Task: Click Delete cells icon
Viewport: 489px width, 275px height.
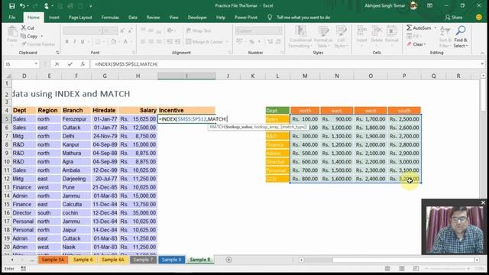Action: click(x=377, y=31)
